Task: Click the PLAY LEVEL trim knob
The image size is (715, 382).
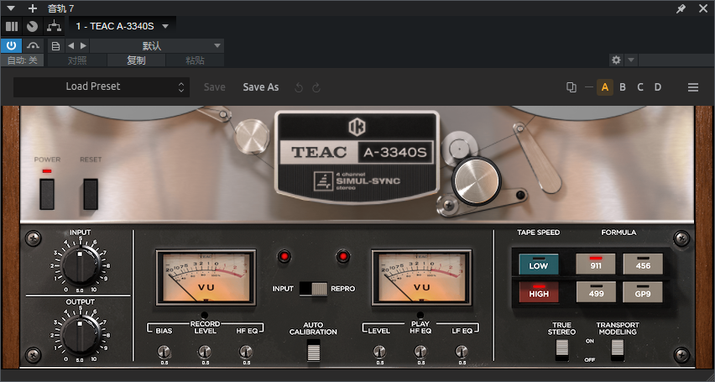Action: tap(379, 352)
